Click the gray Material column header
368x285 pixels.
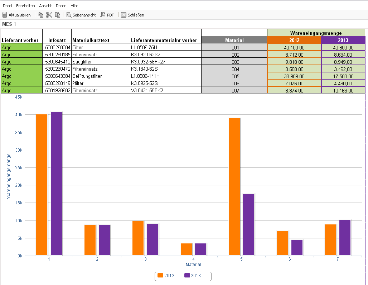(x=234, y=40)
